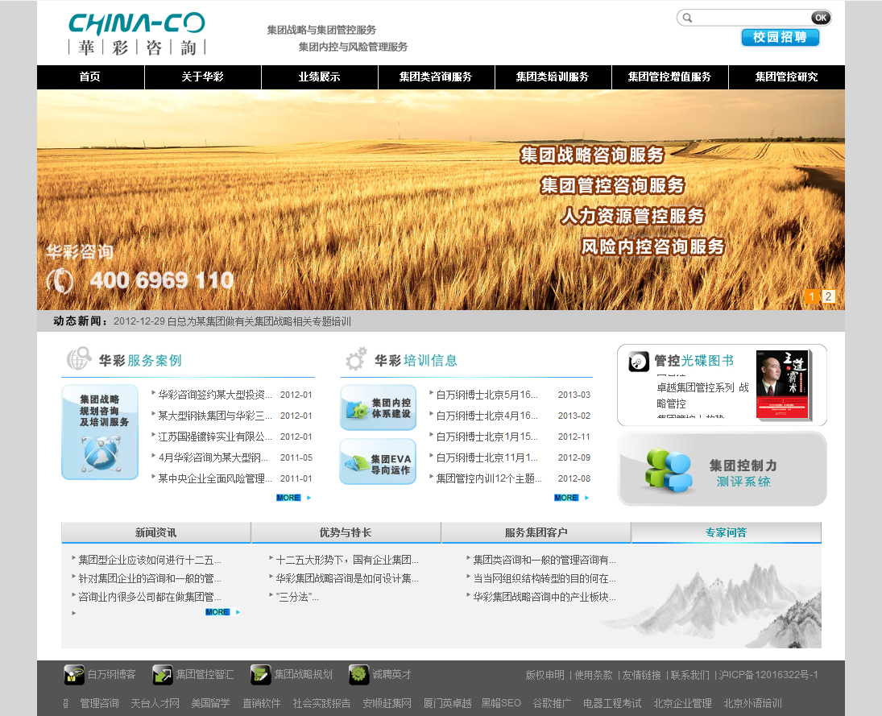Click the 校园招聘 button
This screenshot has width=882, height=716.
(x=780, y=38)
